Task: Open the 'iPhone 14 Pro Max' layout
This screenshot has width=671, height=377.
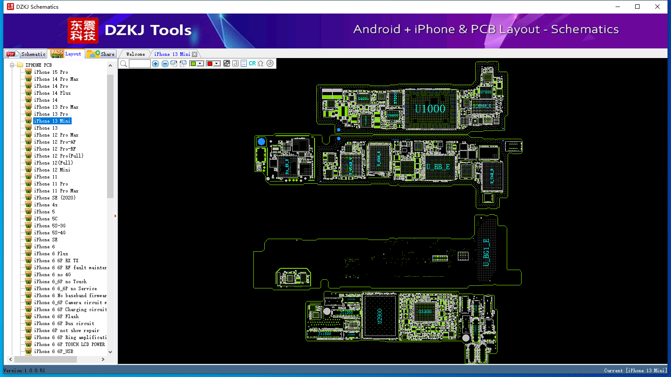Action: pyautogui.click(x=56, y=79)
